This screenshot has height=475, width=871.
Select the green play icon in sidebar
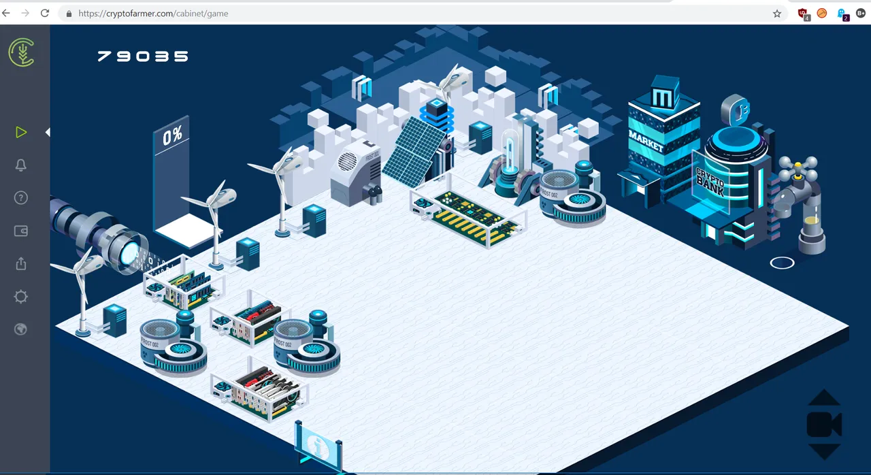[21, 132]
